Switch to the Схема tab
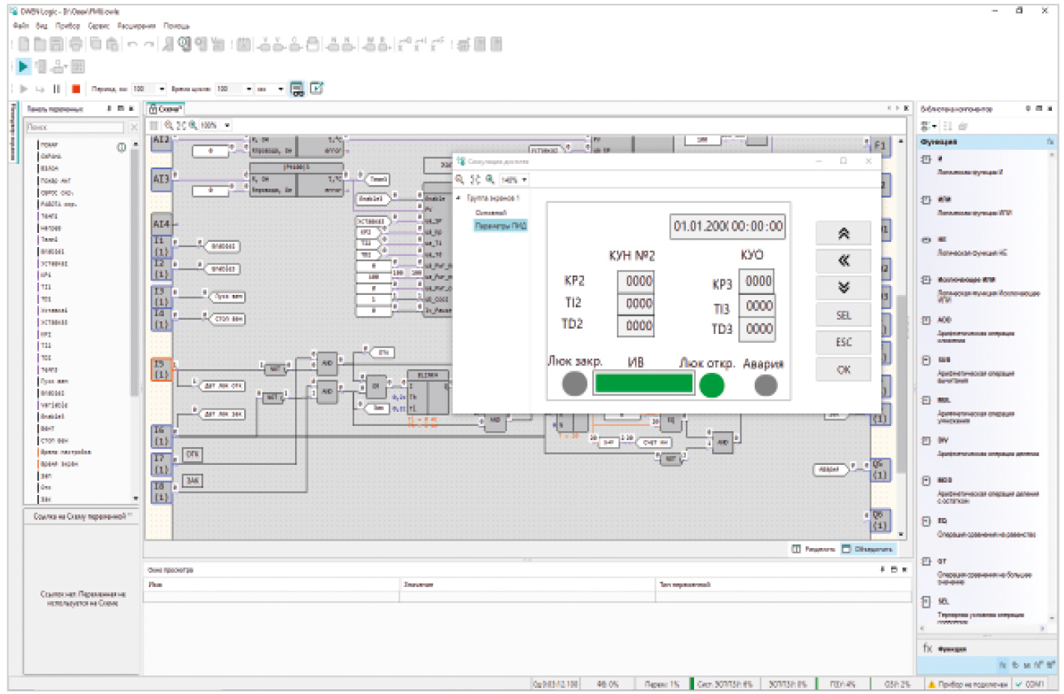1064x694 pixels. (166, 109)
